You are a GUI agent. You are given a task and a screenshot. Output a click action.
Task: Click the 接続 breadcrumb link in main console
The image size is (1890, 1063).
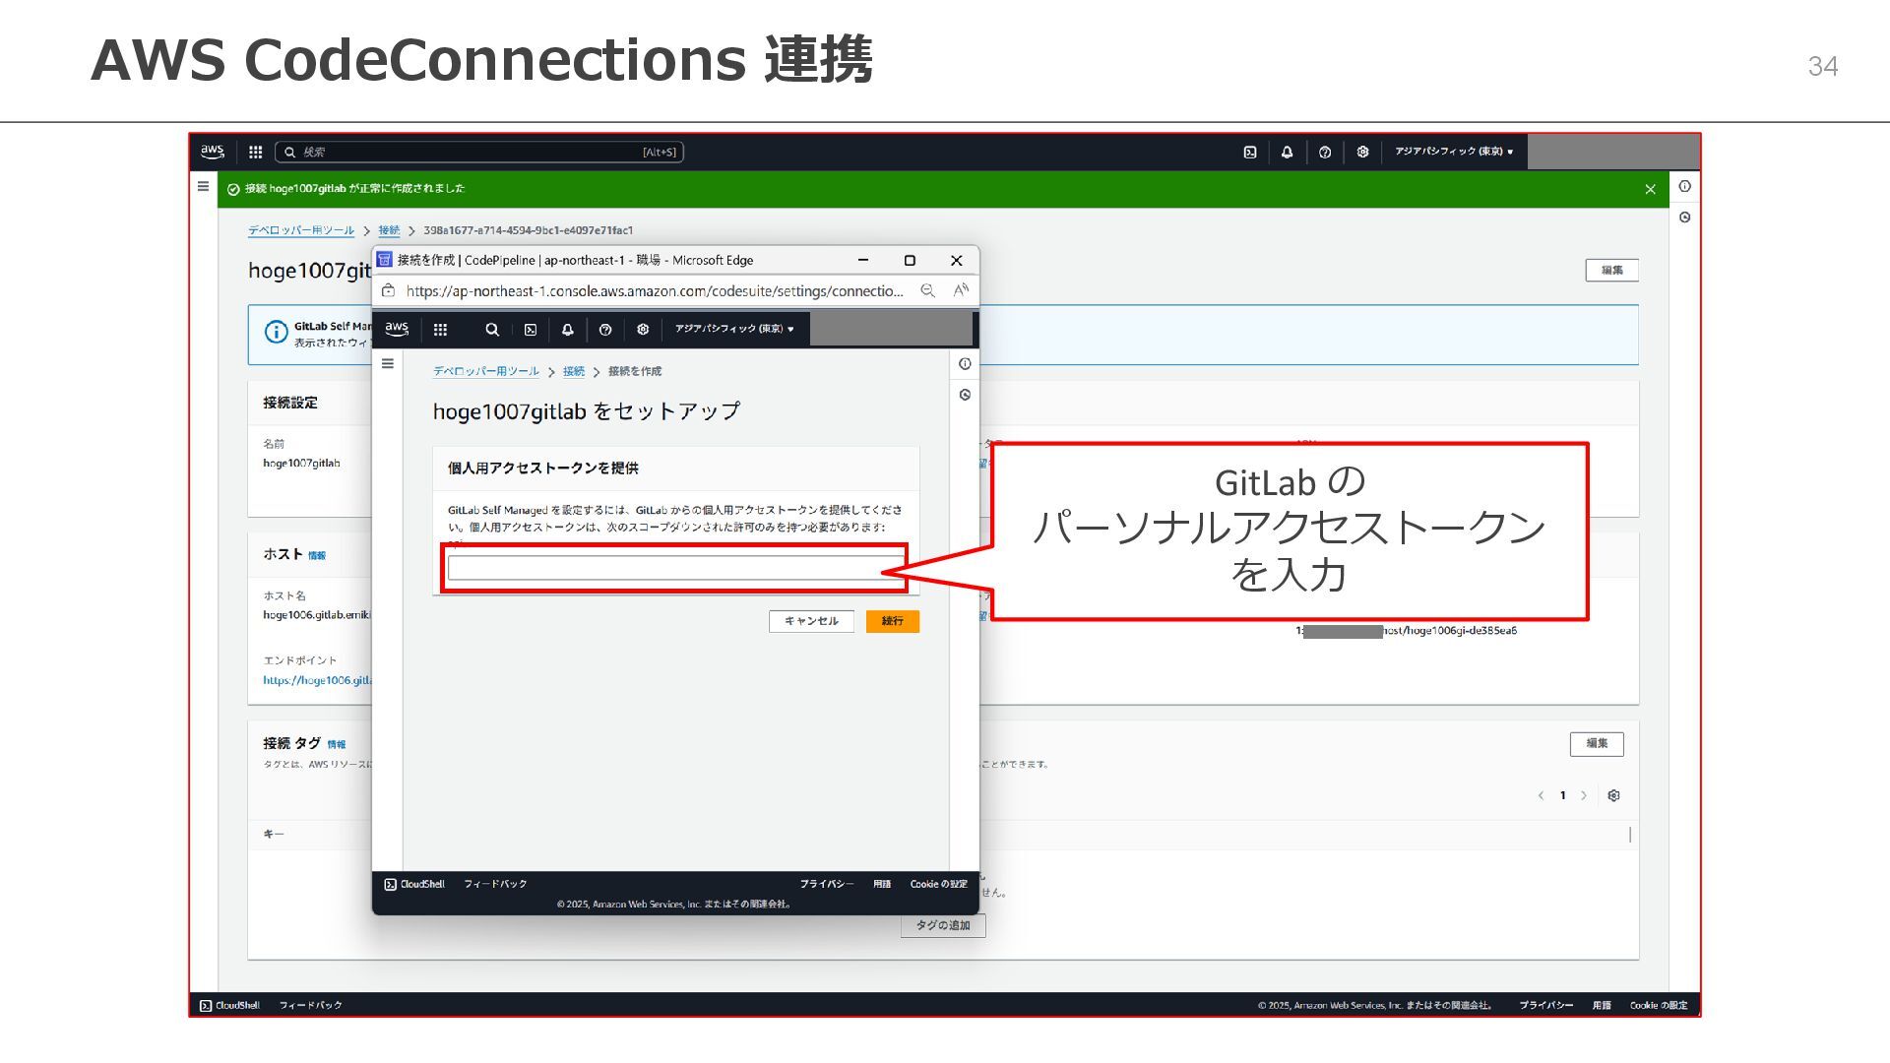pos(389,230)
